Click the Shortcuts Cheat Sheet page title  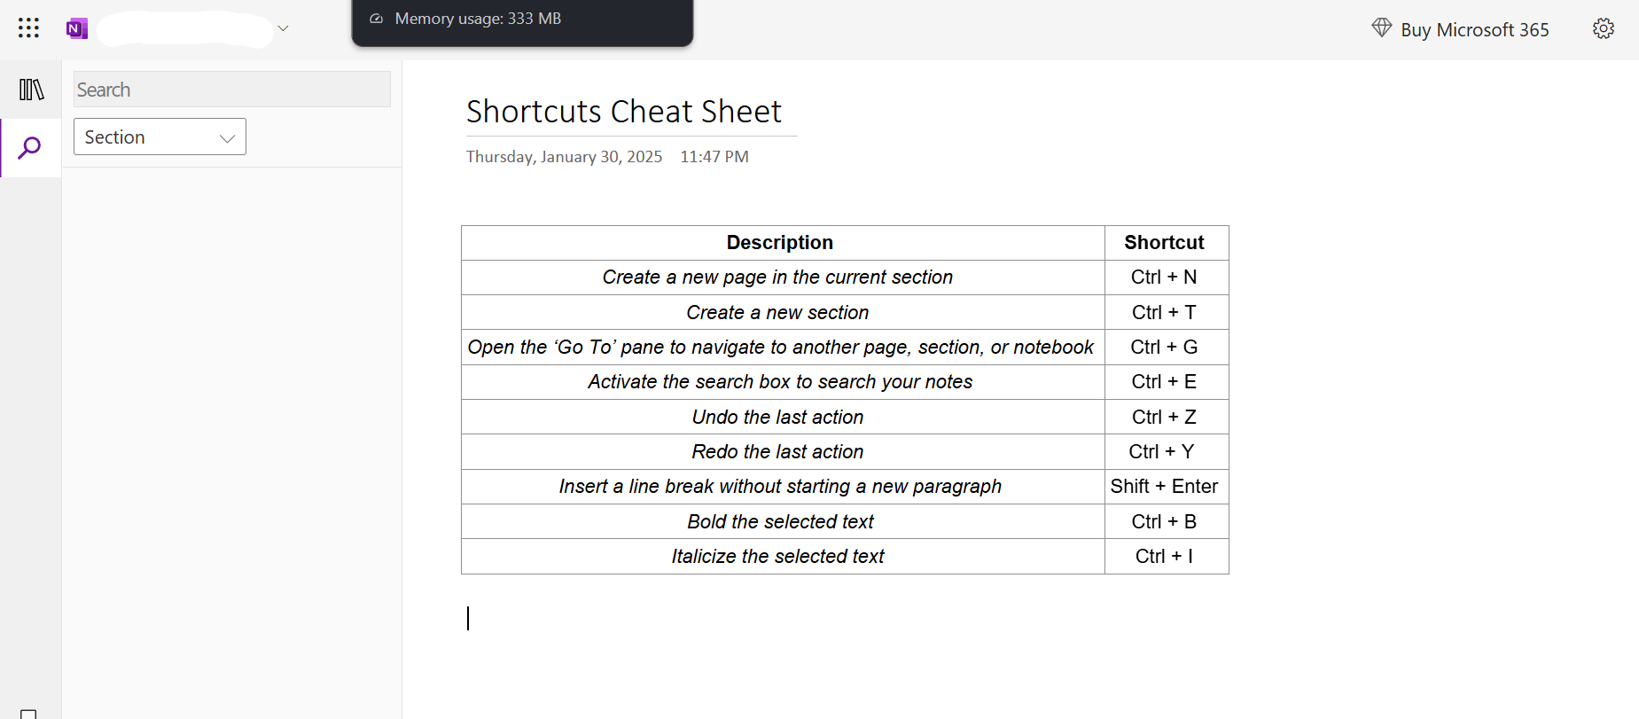click(x=623, y=111)
